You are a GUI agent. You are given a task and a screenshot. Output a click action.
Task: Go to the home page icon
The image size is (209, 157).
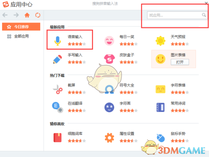point(27,15)
